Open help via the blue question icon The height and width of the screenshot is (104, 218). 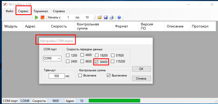(119, 17)
